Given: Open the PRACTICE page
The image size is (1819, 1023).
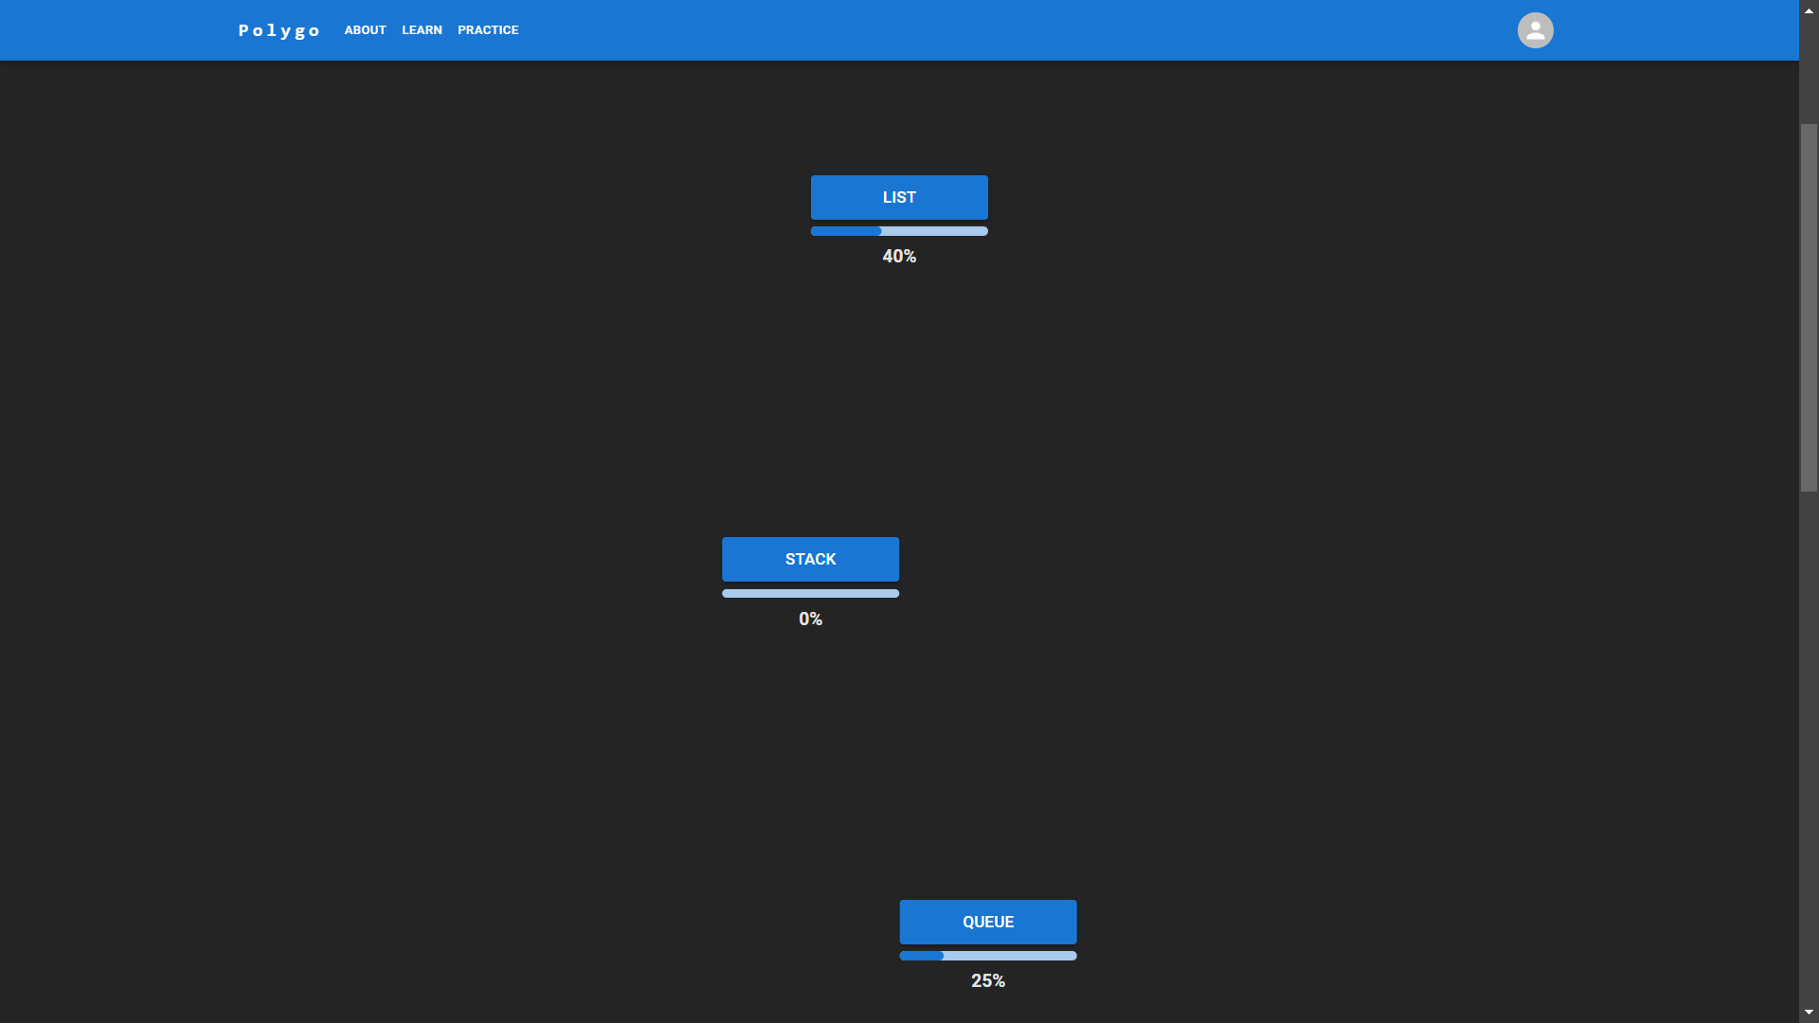Looking at the screenshot, I should (x=488, y=30).
